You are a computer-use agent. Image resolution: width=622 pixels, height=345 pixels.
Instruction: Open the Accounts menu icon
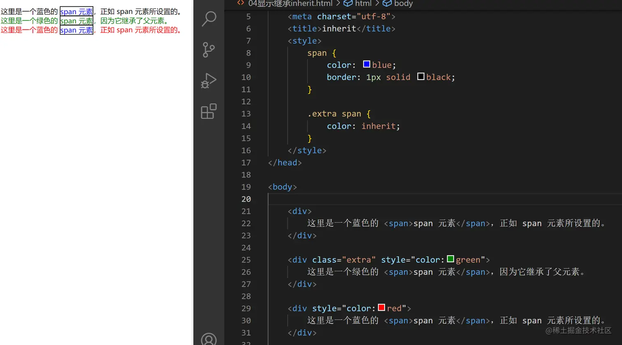tap(209, 339)
